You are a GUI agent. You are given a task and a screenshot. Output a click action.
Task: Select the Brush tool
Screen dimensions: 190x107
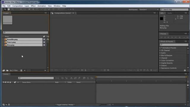pyautogui.click(x=42, y=9)
